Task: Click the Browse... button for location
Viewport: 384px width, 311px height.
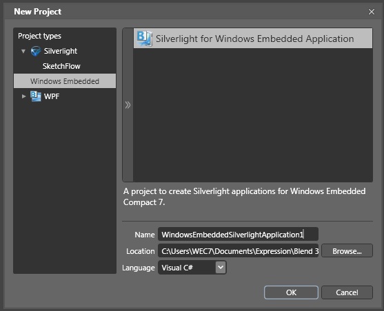Action: coord(347,251)
